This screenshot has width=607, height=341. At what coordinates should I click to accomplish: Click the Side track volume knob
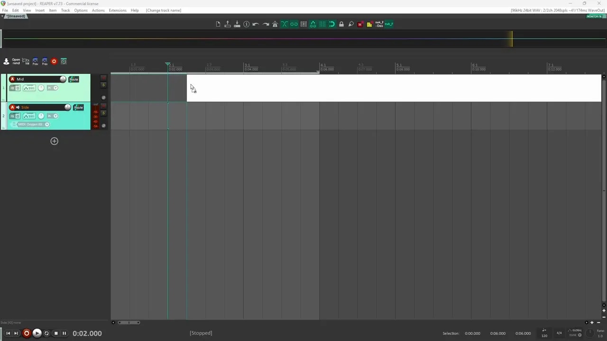tap(67, 108)
